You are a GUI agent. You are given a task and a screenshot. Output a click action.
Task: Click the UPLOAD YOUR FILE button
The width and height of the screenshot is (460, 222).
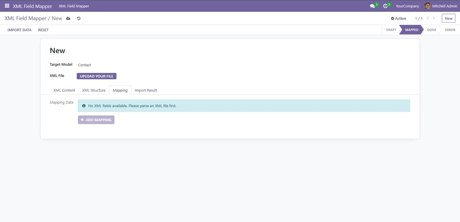pyautogui.click(x=97, y=76)
